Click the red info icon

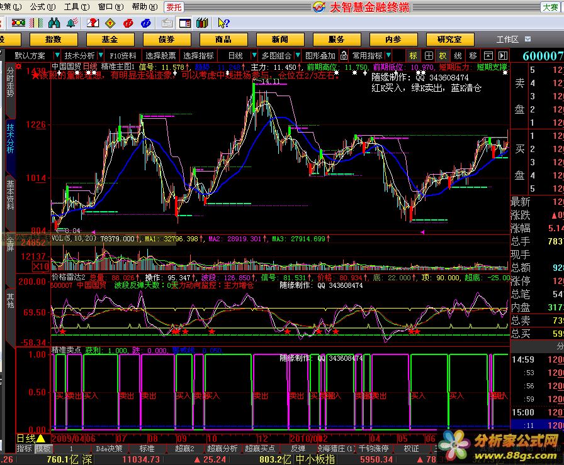click(128, 23)
